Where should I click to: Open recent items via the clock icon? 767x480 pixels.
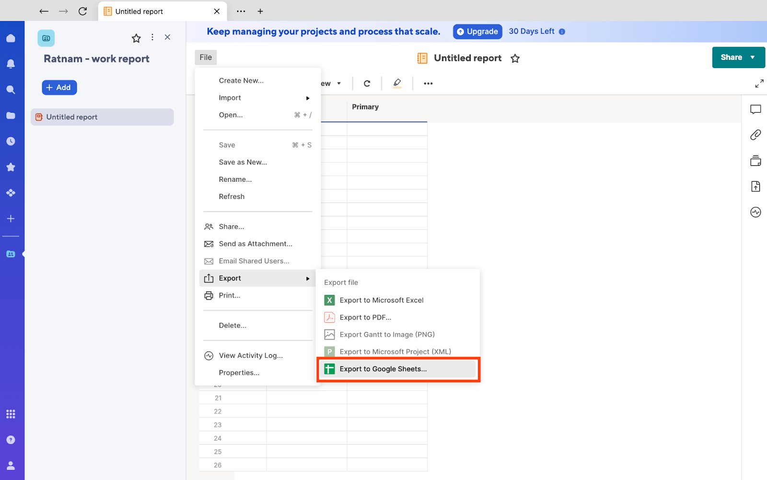(x=11, y=141)
